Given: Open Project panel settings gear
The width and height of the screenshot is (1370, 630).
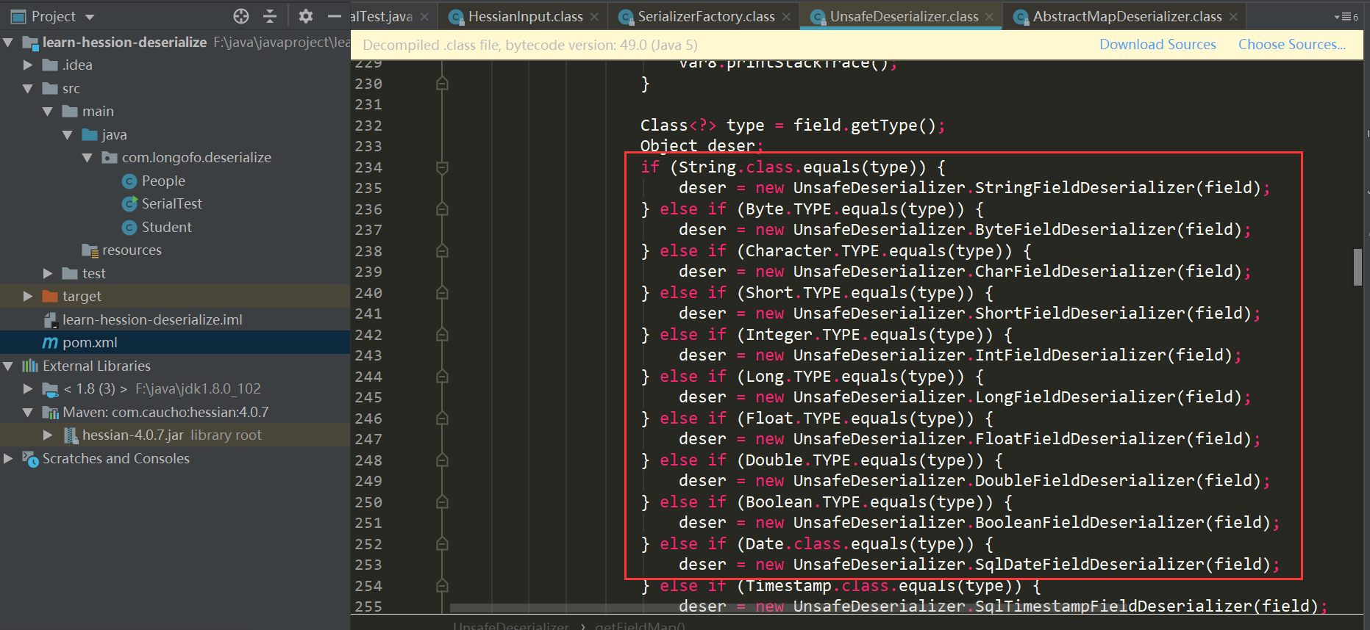Looking at the screenshot, I should click(x=306, y=16).
